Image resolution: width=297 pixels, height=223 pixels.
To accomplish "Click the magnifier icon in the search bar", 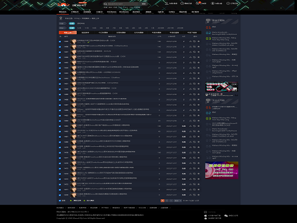I will [105, 4].
